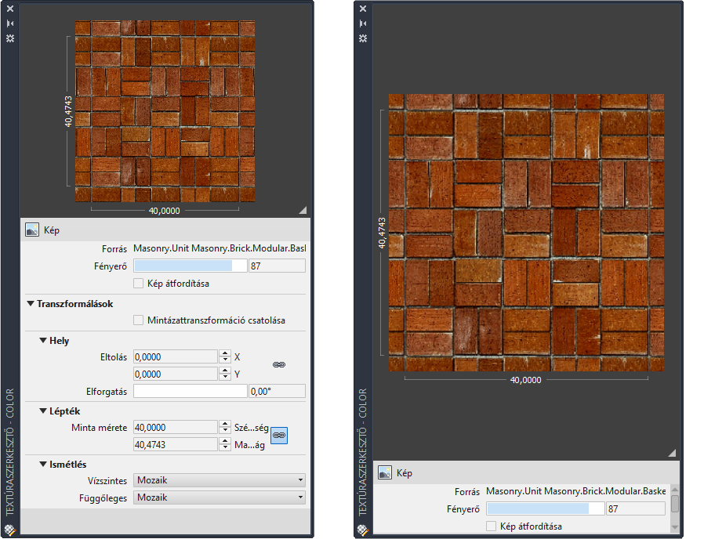Increase the Eltolás X value with stepper
The width and height of the screenshot is (704, 539).
tap(225, 353)
